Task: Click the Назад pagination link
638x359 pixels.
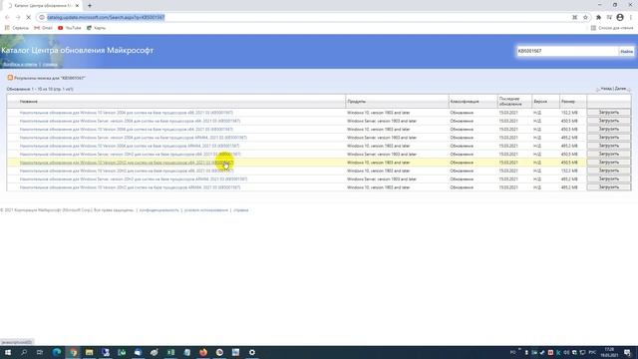Action: click(606, 89)
